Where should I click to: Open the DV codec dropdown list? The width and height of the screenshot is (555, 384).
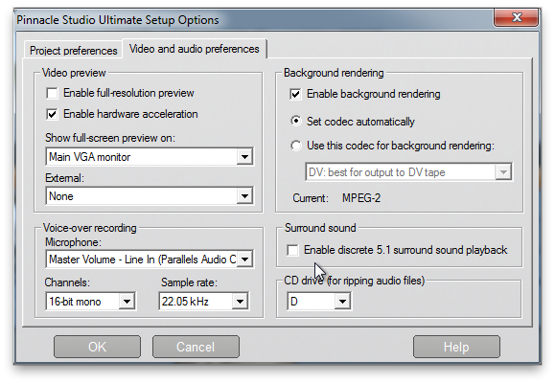pos(408,171)
